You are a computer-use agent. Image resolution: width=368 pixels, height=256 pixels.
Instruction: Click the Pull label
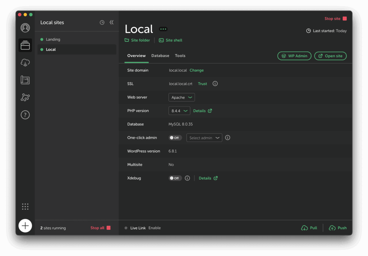tap(313, 228)
